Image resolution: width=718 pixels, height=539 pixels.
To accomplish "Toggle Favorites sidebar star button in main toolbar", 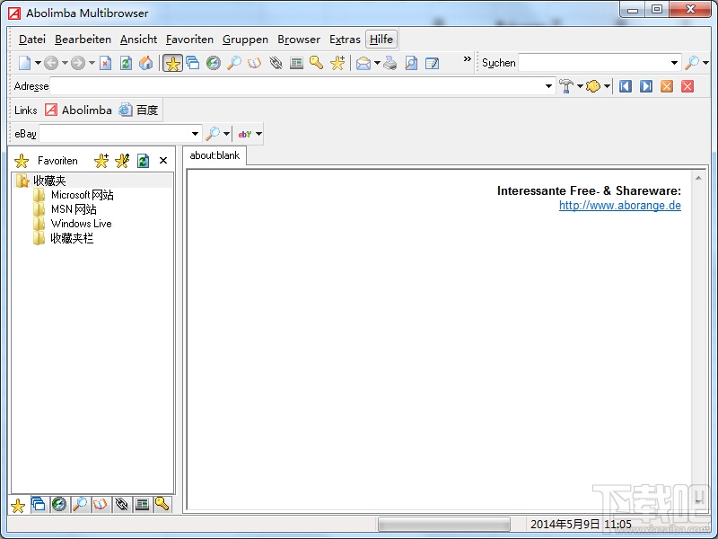I will tap(172, 63).
